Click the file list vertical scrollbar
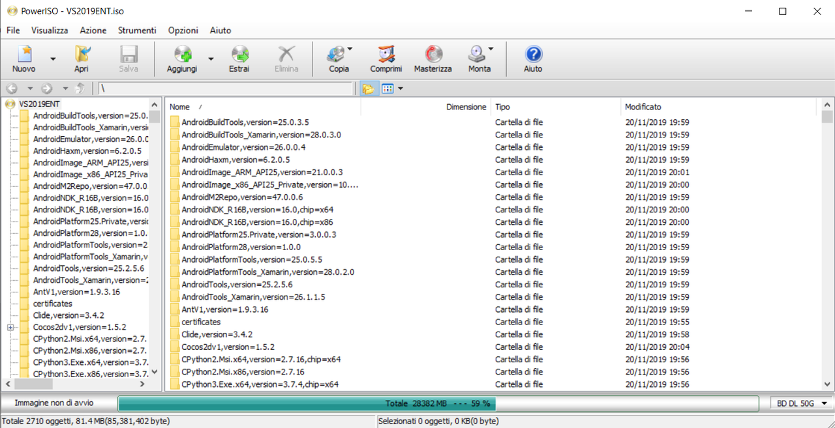The width and height of the screenshot is (835, 428). tap(827, 244)
